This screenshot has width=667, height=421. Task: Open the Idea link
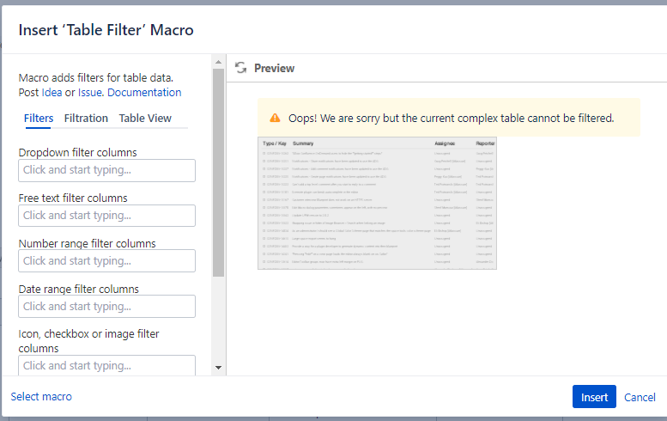click(x=52, y=93)
